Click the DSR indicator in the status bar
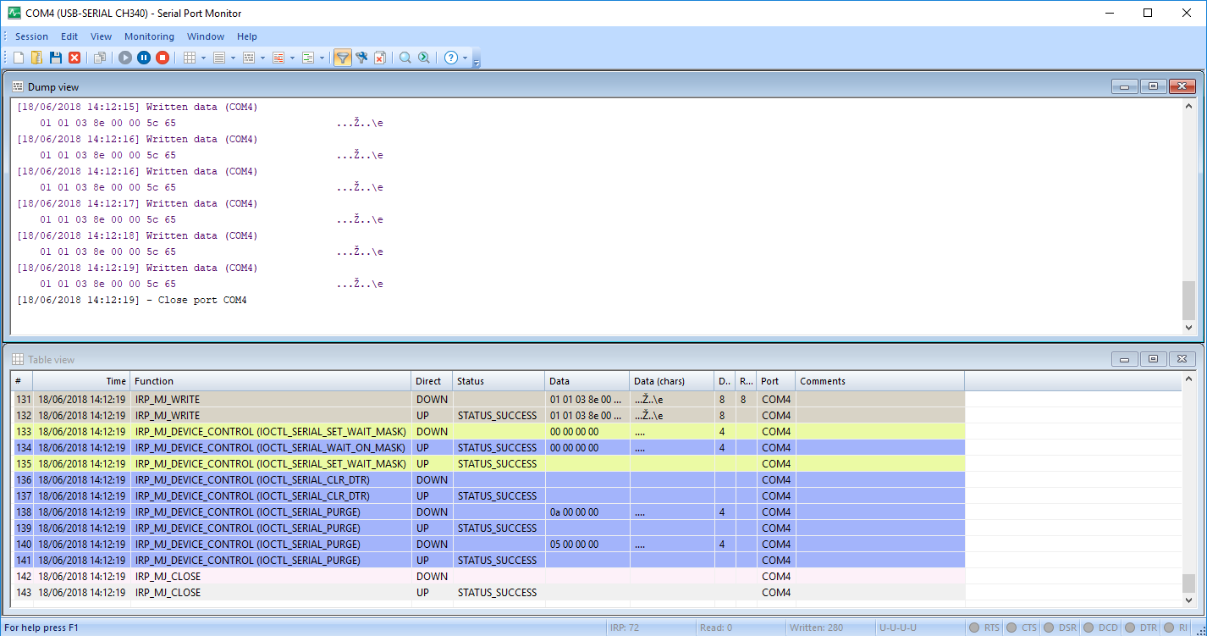This screenshot has width=1207, height=636. 1059,628
